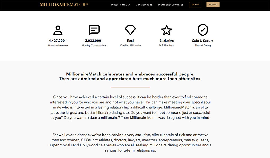Click the Certified Millionaire diamond icon

(130, 30)
